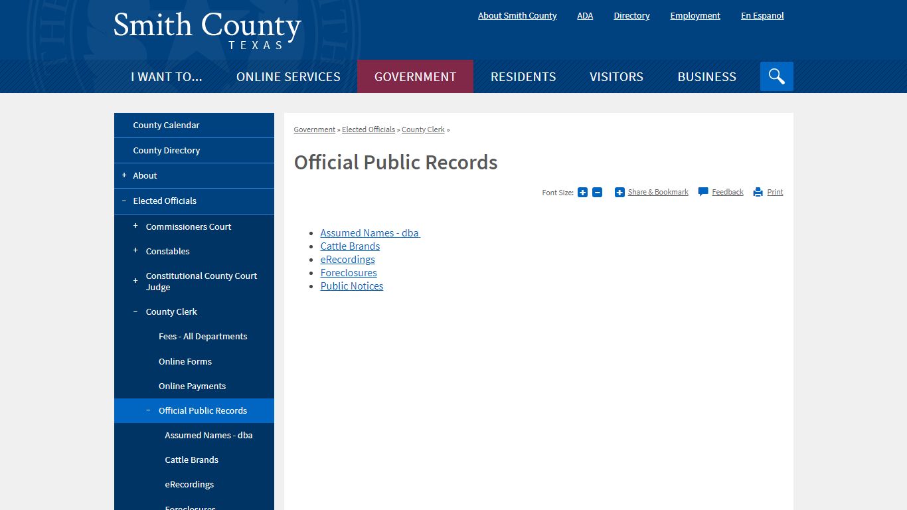Expand Constables submenu
The image size is (907, 510).
coord(135,250)
